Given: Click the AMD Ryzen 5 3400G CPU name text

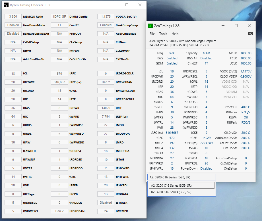Looking at the screenshot, I should [x=183, y=41].
